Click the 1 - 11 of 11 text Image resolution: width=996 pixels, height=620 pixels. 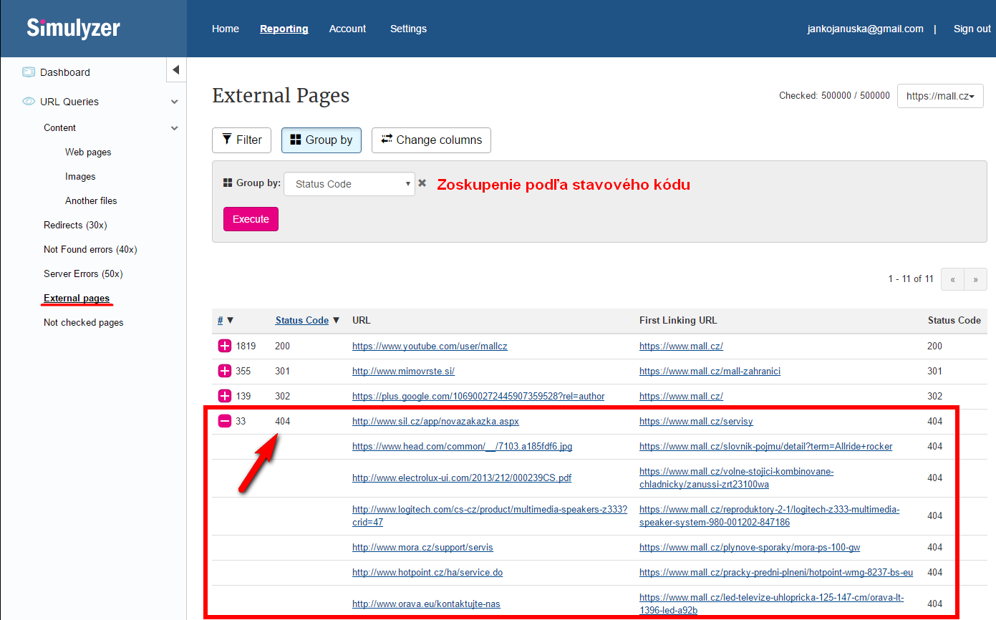coord(911,278)
